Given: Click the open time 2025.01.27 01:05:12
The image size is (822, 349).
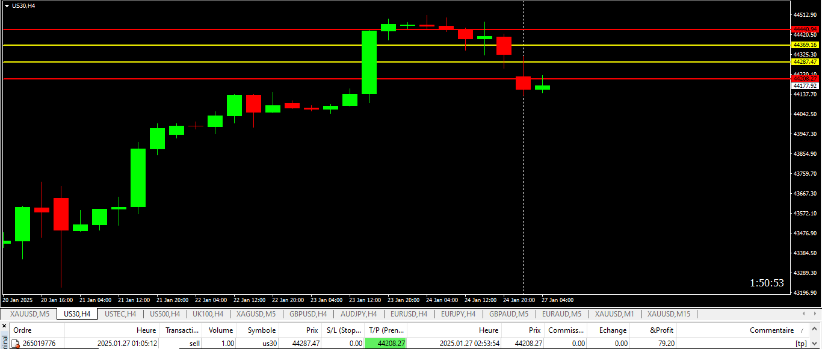Looking at the screenshot, I should (128, 344).
